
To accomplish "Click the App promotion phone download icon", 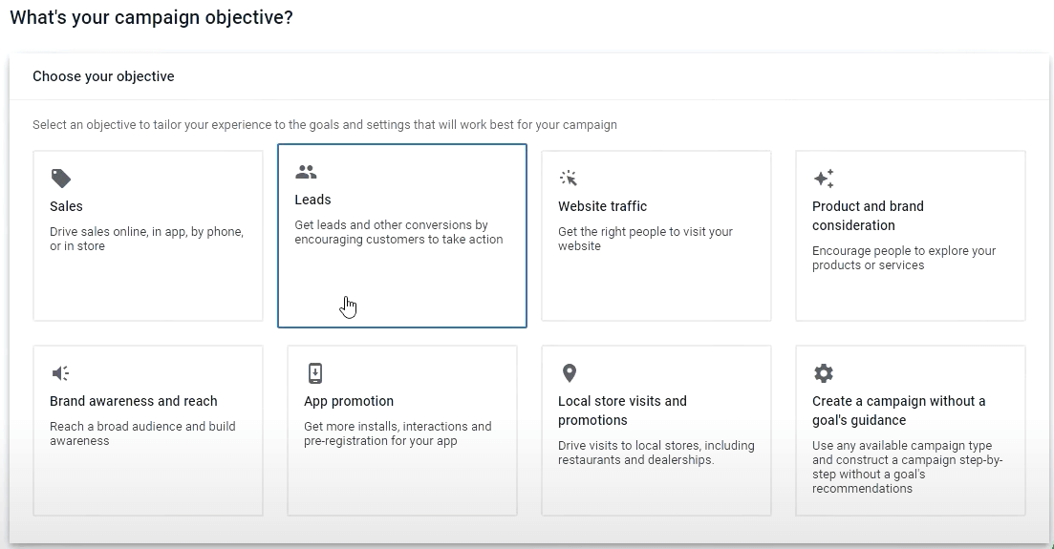I will (x=314, y=373).
